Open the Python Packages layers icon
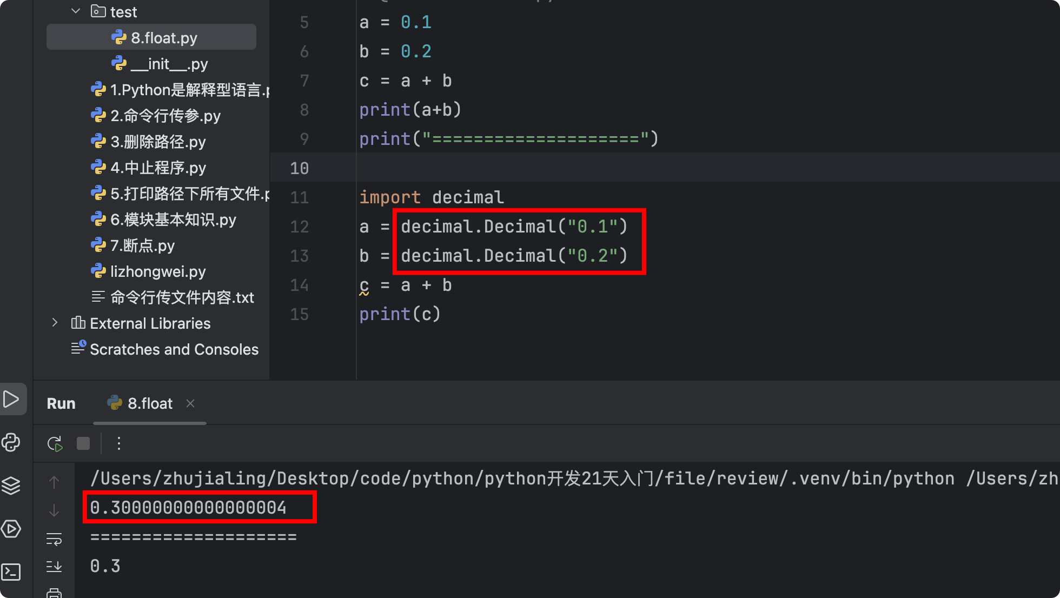The width and height of the screenshot is (1060, 598). tap(12, 486)
